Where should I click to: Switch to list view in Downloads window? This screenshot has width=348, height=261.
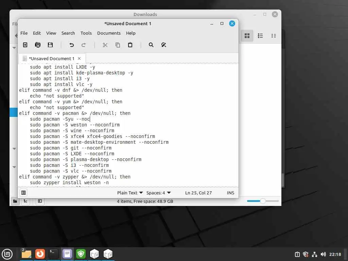(x=260, y=36)
